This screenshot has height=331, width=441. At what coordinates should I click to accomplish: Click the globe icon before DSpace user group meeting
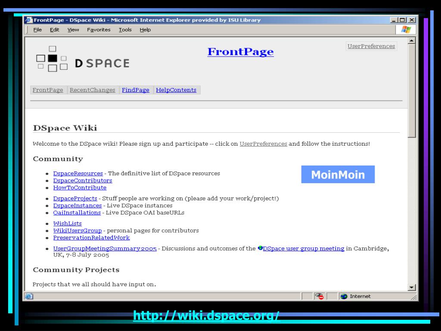point(260,248)
